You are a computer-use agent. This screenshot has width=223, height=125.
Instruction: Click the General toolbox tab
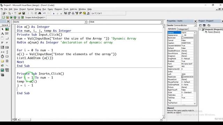point(5,25)
